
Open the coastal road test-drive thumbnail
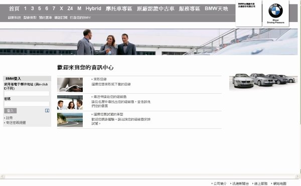(x=70, y=120)
